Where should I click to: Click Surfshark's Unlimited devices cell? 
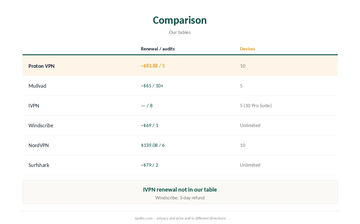click(x=250, y=165)
